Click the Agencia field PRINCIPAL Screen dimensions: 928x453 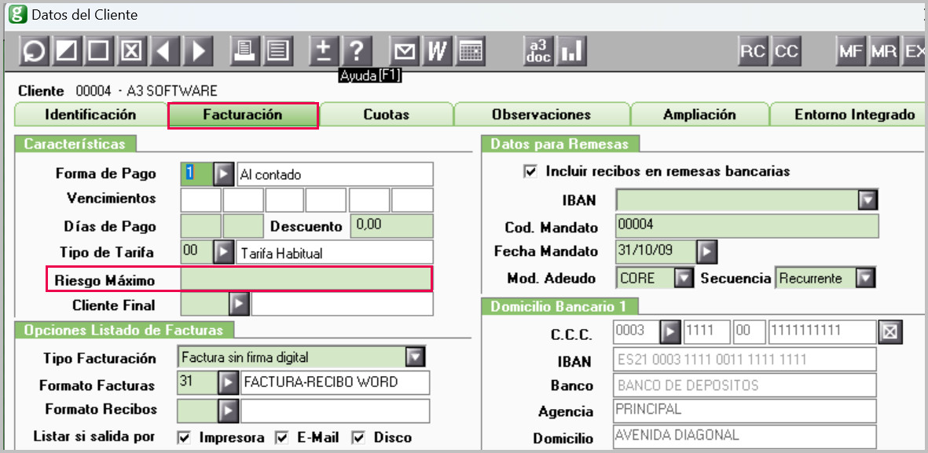745,411
